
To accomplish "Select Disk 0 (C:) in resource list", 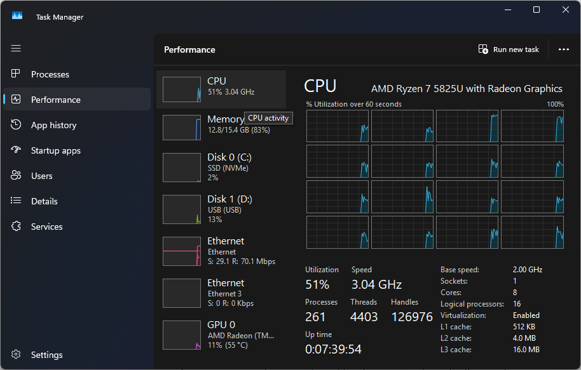I will click(221, 167).
